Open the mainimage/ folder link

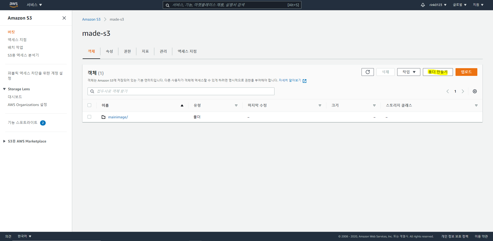pos(118,117)
